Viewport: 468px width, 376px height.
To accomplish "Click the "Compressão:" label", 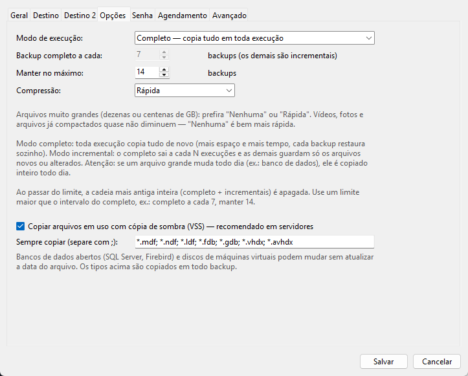I will (x=38, y=91).
